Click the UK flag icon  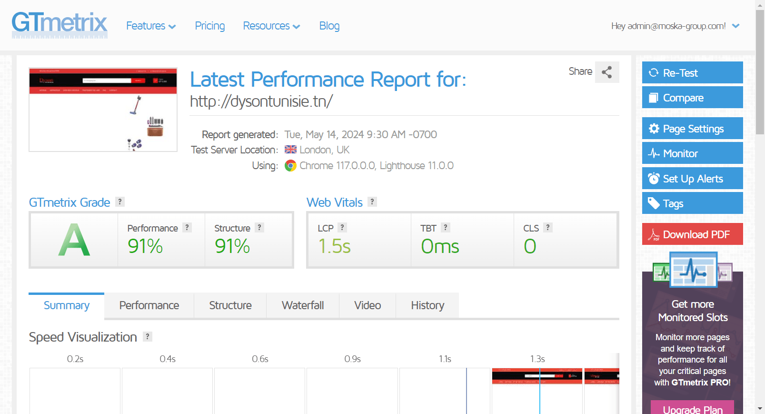pos(290,150)
